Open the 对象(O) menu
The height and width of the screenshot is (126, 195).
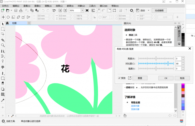coord(81,6)
